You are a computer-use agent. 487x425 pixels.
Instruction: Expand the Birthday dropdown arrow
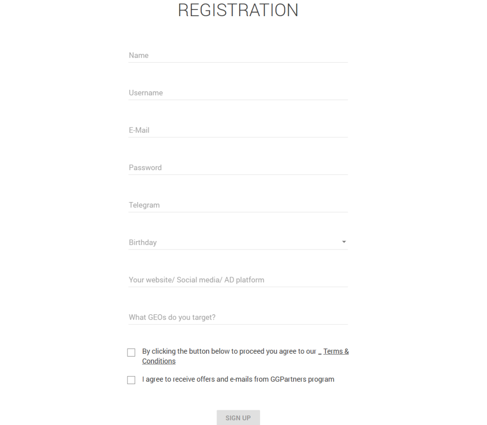(344, 242)
